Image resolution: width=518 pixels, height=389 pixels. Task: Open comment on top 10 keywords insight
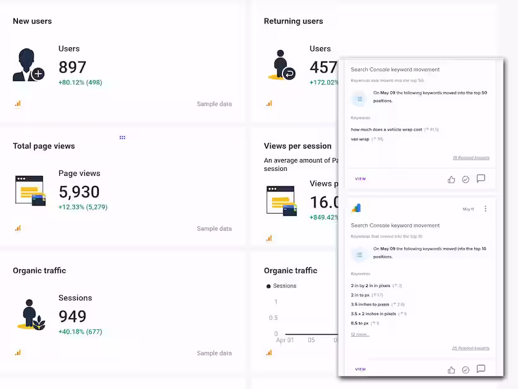tap(481, 369)
